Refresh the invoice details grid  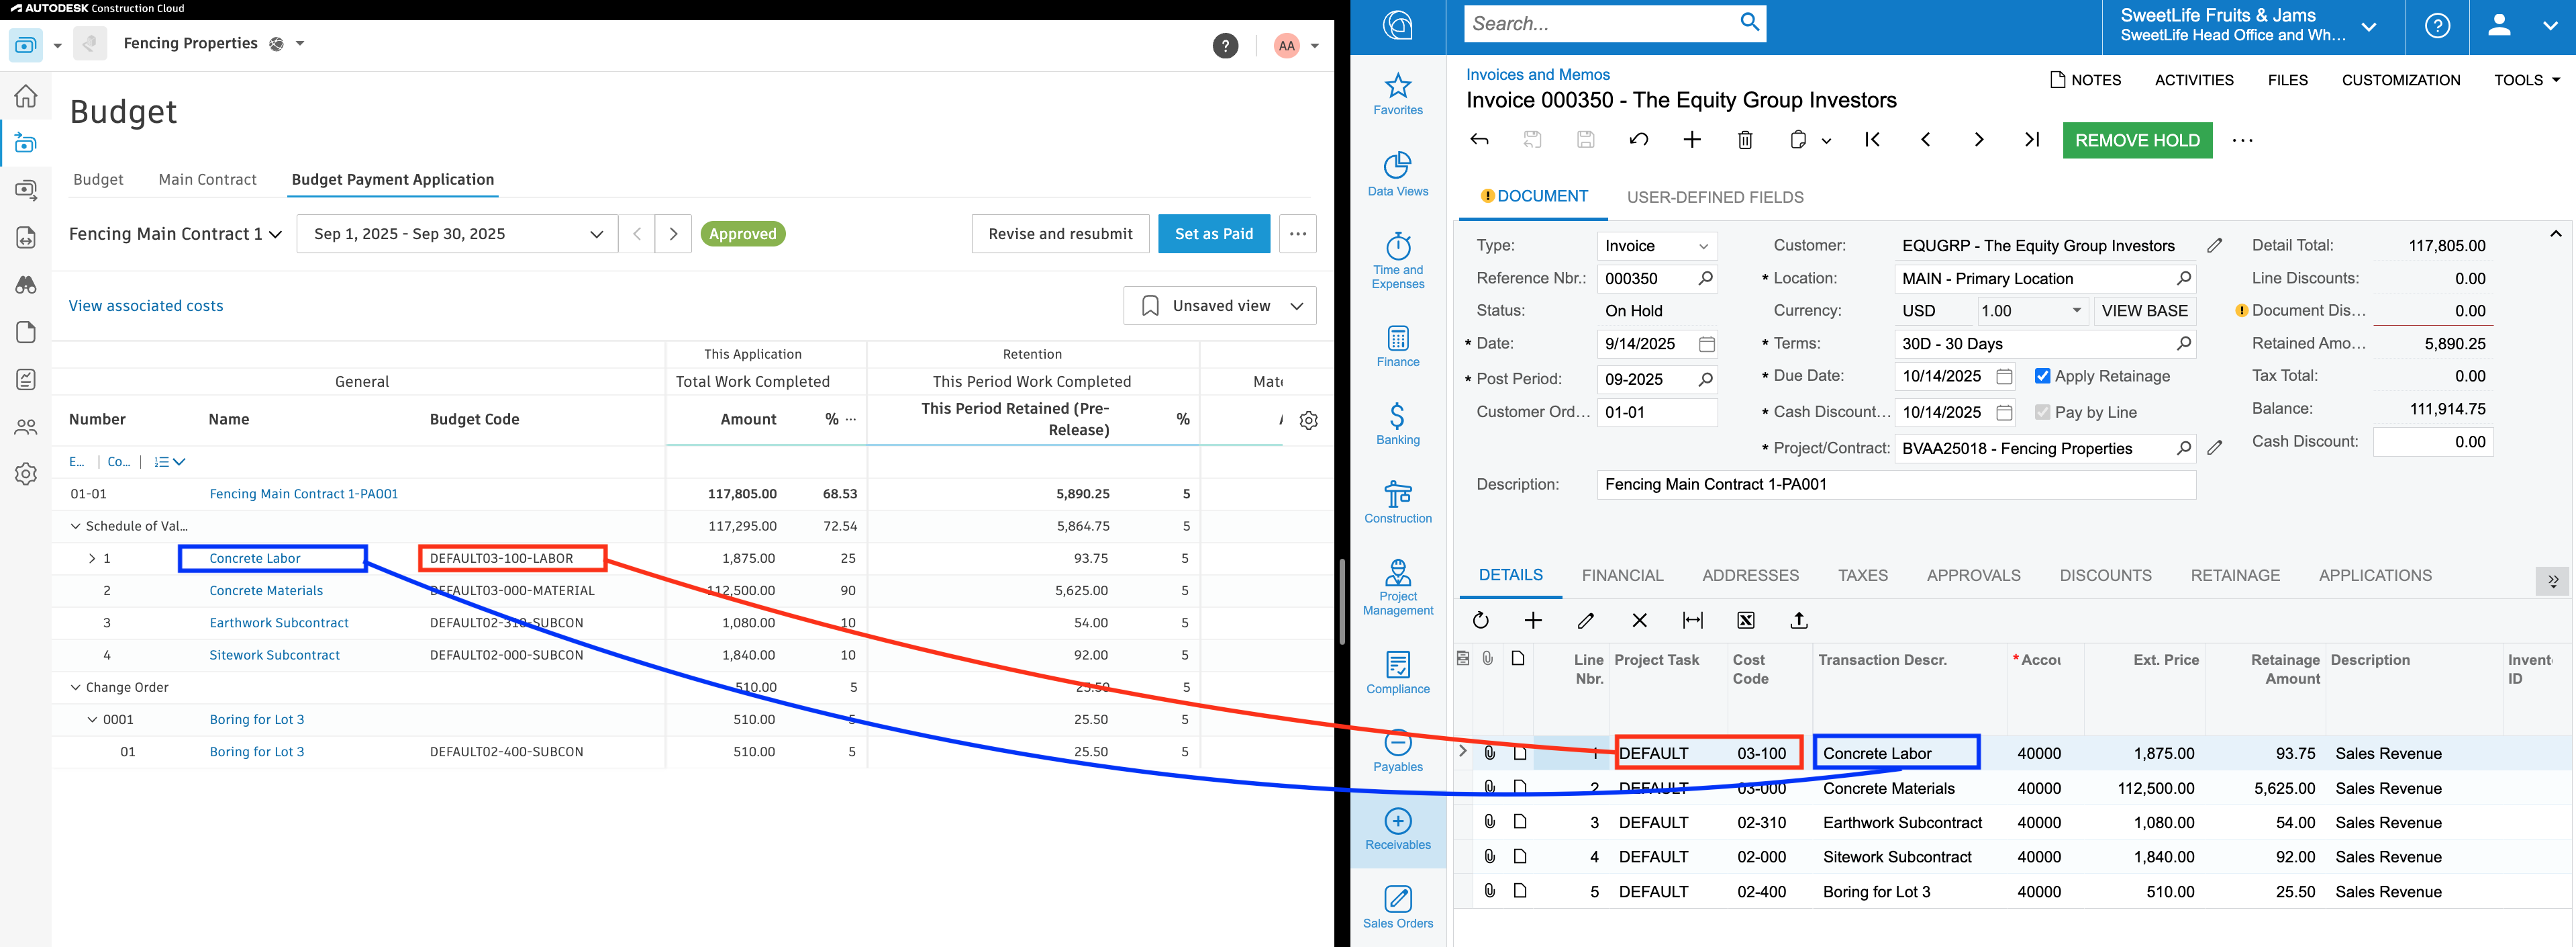[x=1481, y=621]
